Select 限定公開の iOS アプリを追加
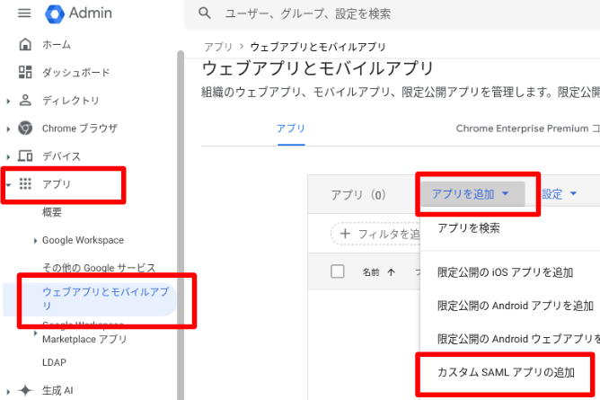The height and width of the screenshot is (400, 600). pos(505,272)
